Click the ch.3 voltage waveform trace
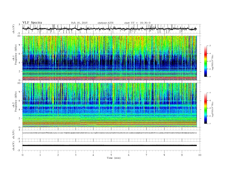This screenshot has height=174, width=225. click(110, 133)
